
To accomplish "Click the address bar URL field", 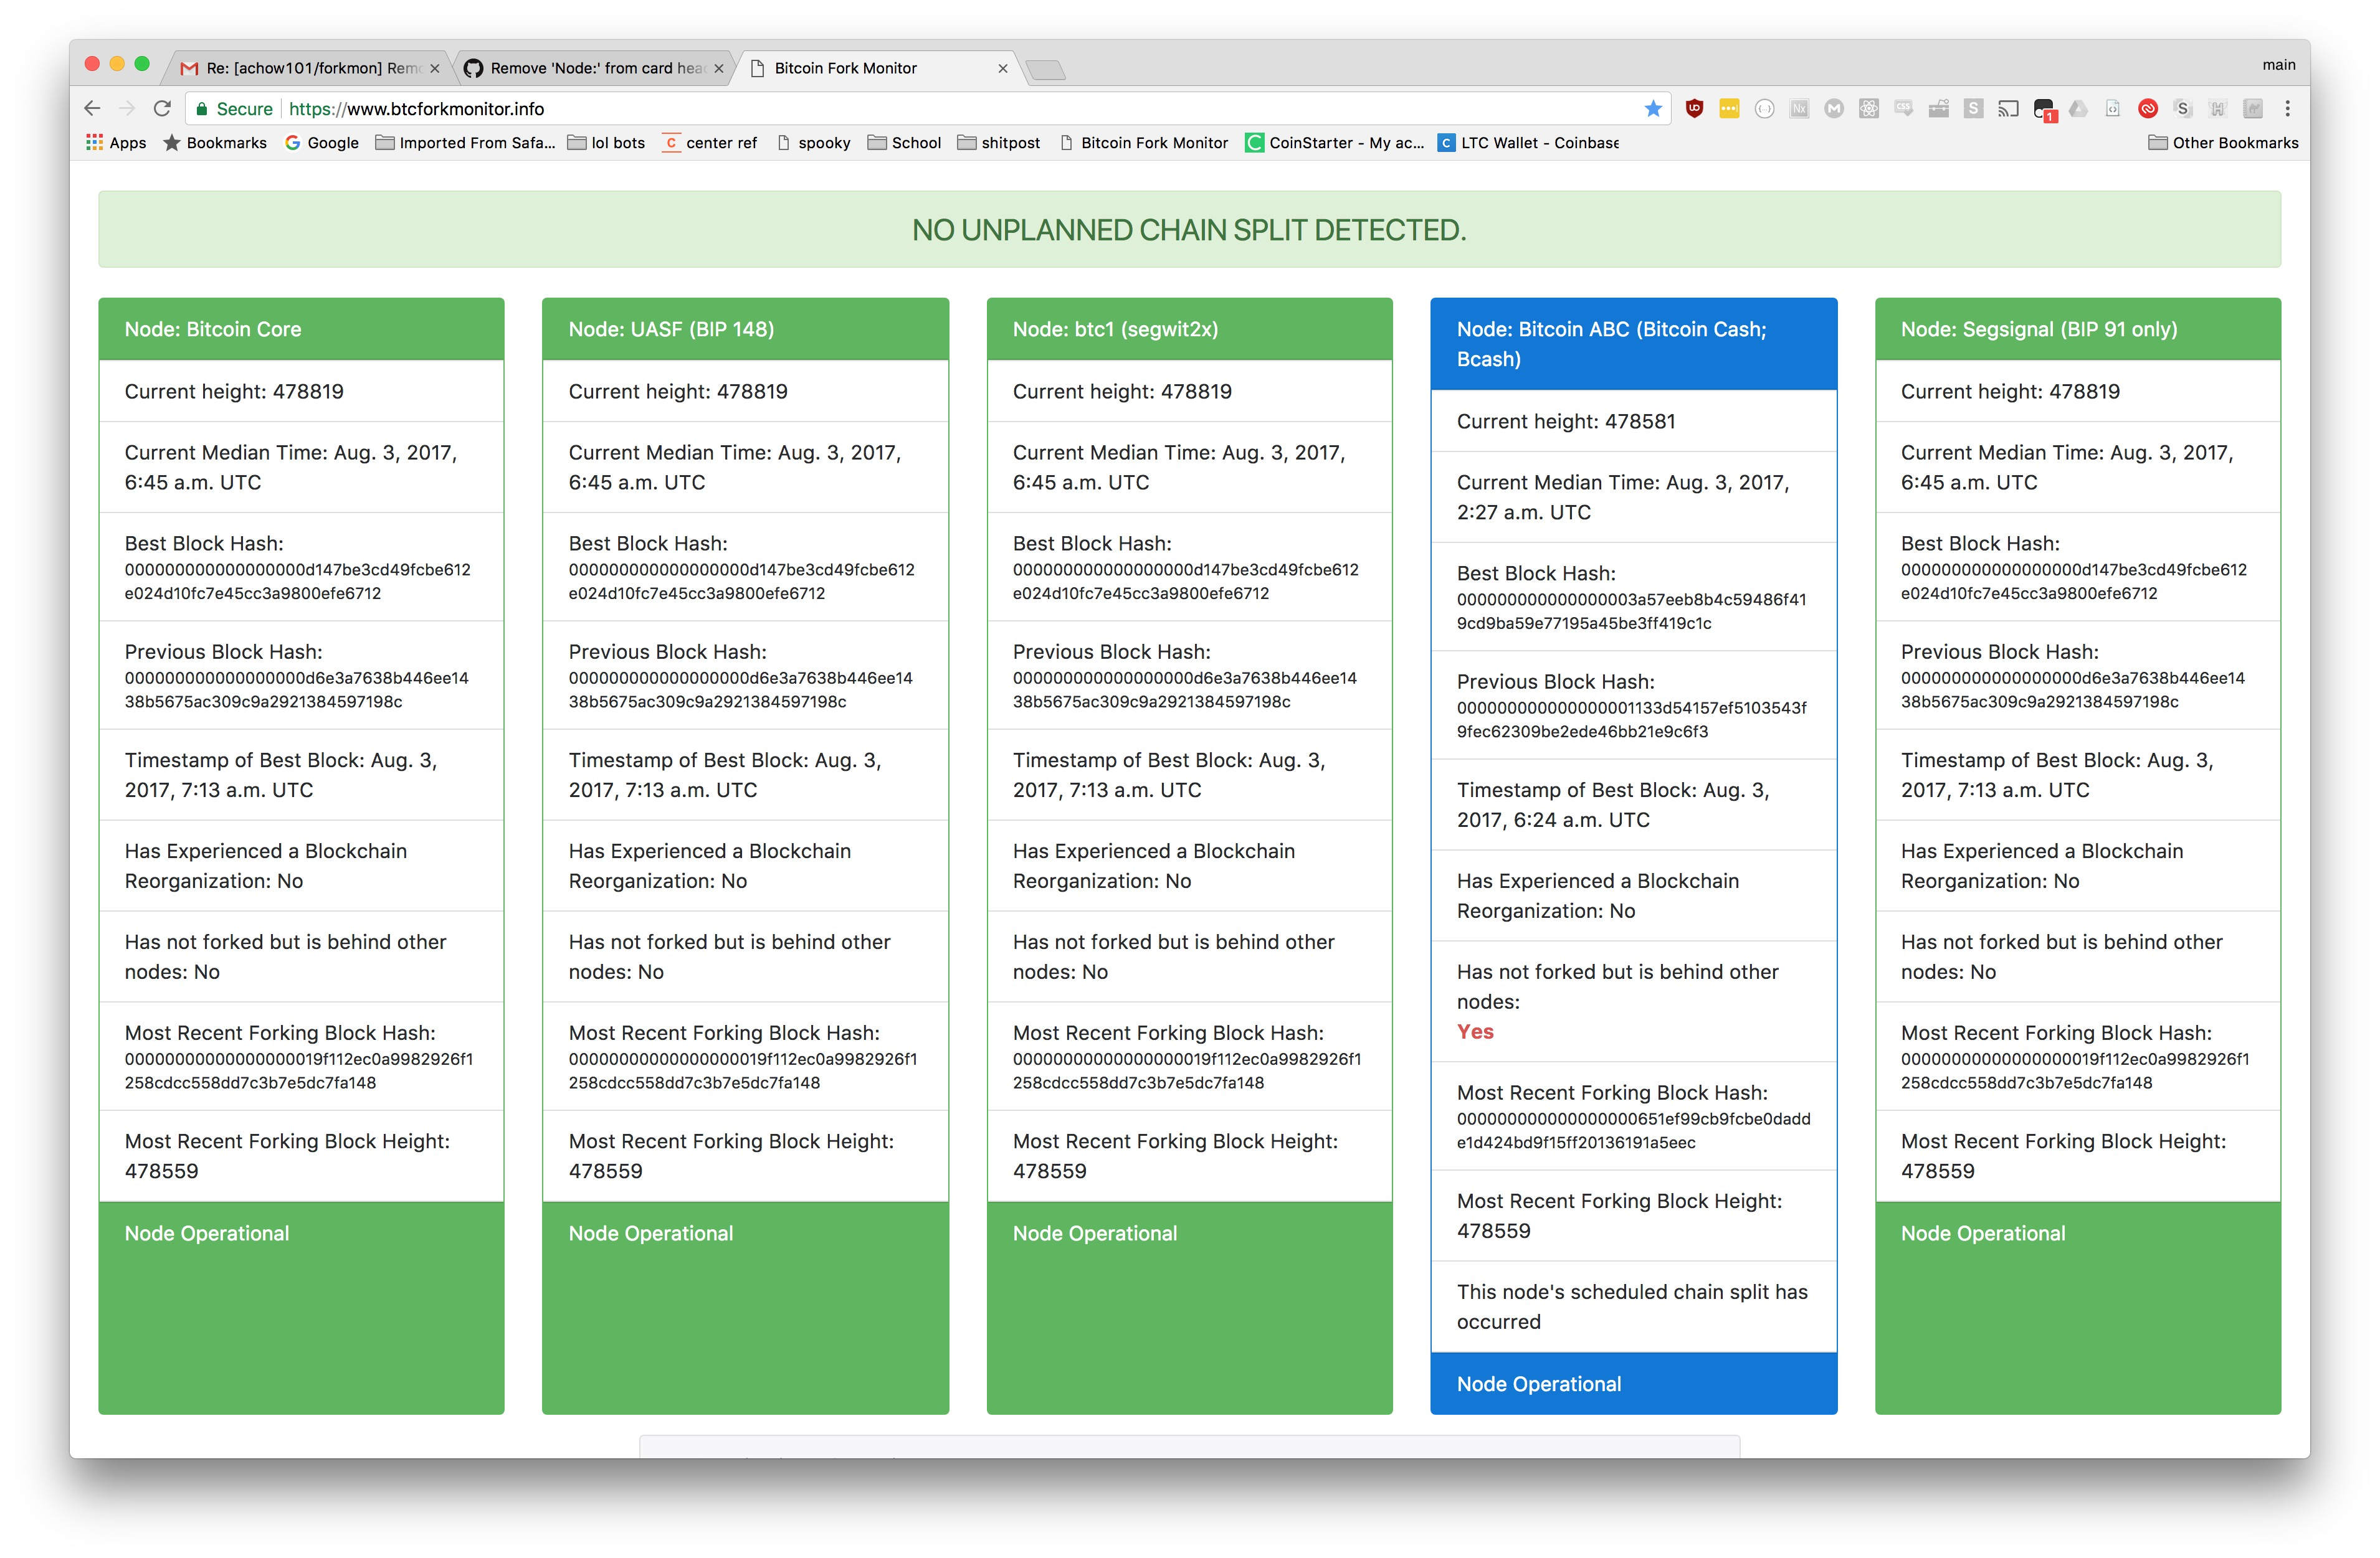I will pos(900,109).
